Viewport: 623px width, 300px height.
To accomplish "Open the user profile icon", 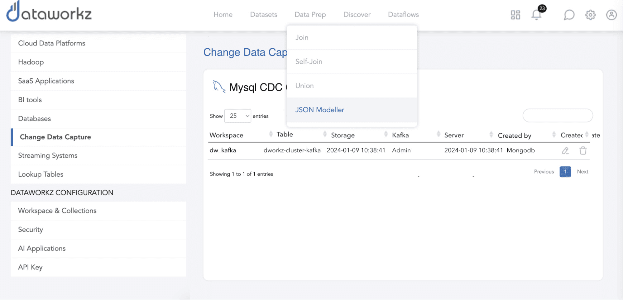I will (x=611, y=15).
